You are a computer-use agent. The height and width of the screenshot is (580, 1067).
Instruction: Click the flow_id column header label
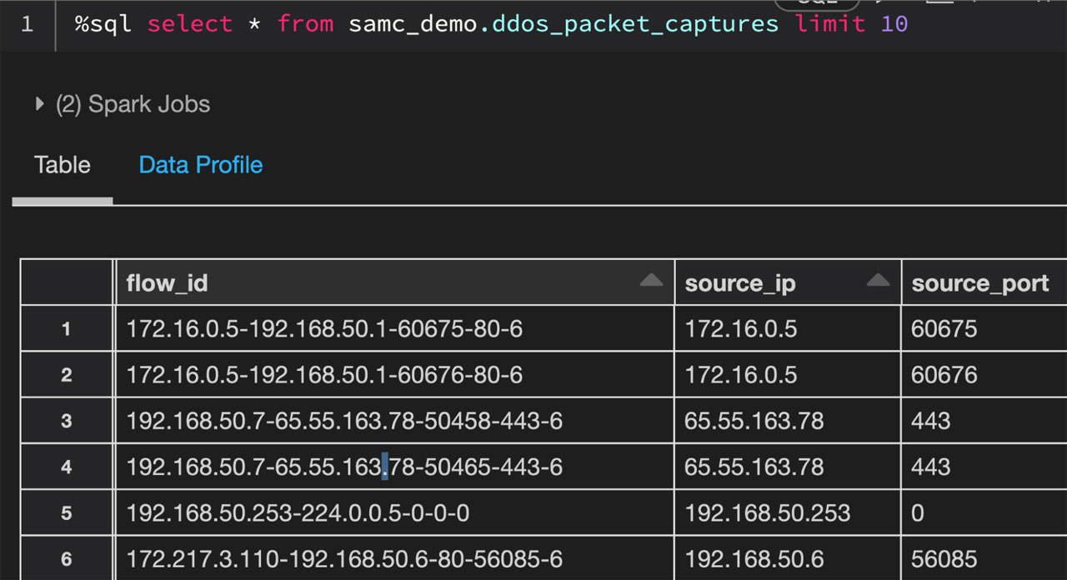click(x=167, y=283)
